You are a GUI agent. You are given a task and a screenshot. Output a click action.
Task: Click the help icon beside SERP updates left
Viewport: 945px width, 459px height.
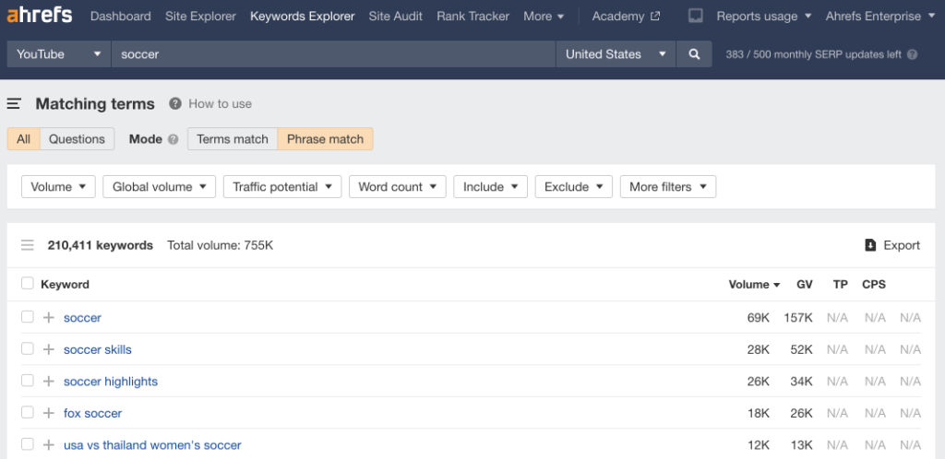pos(913,54)
